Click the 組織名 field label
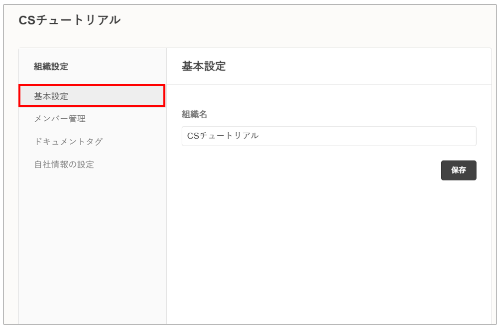 click(x=194, y=114)
